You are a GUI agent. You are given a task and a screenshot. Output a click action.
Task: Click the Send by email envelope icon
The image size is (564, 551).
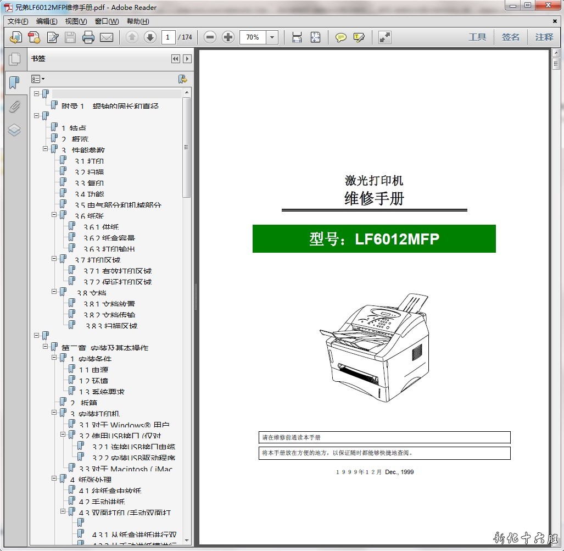(107, 37)
